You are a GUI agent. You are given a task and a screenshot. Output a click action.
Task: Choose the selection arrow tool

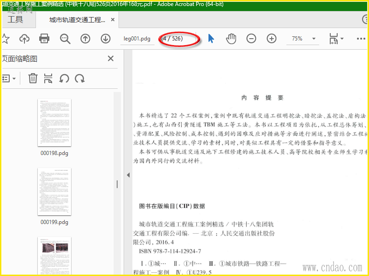pos(211,39)
